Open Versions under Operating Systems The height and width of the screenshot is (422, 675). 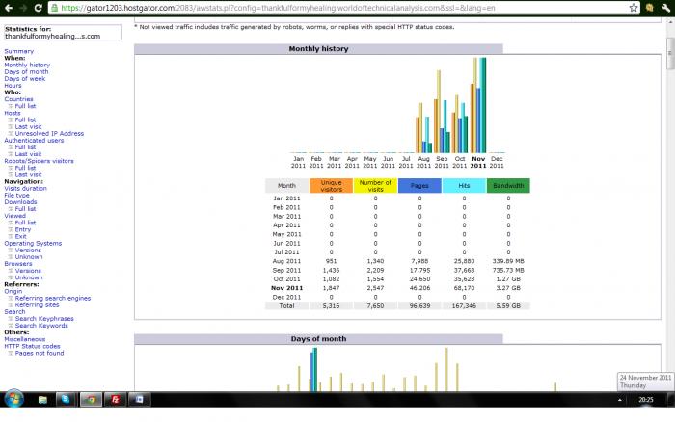28,251
